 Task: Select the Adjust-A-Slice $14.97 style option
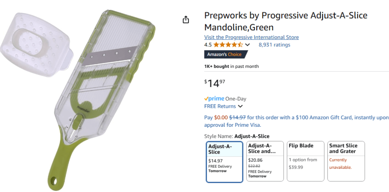(225, 162)
